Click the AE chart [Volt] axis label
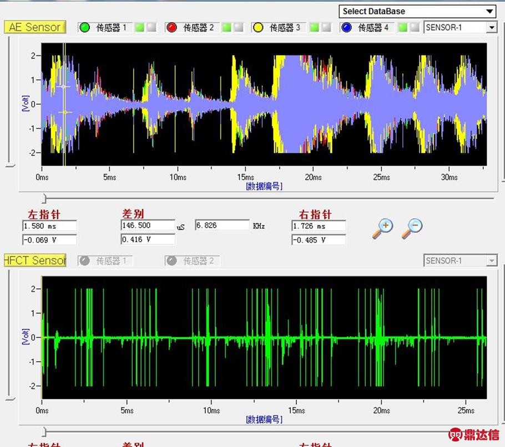 (x=25, y=103)
